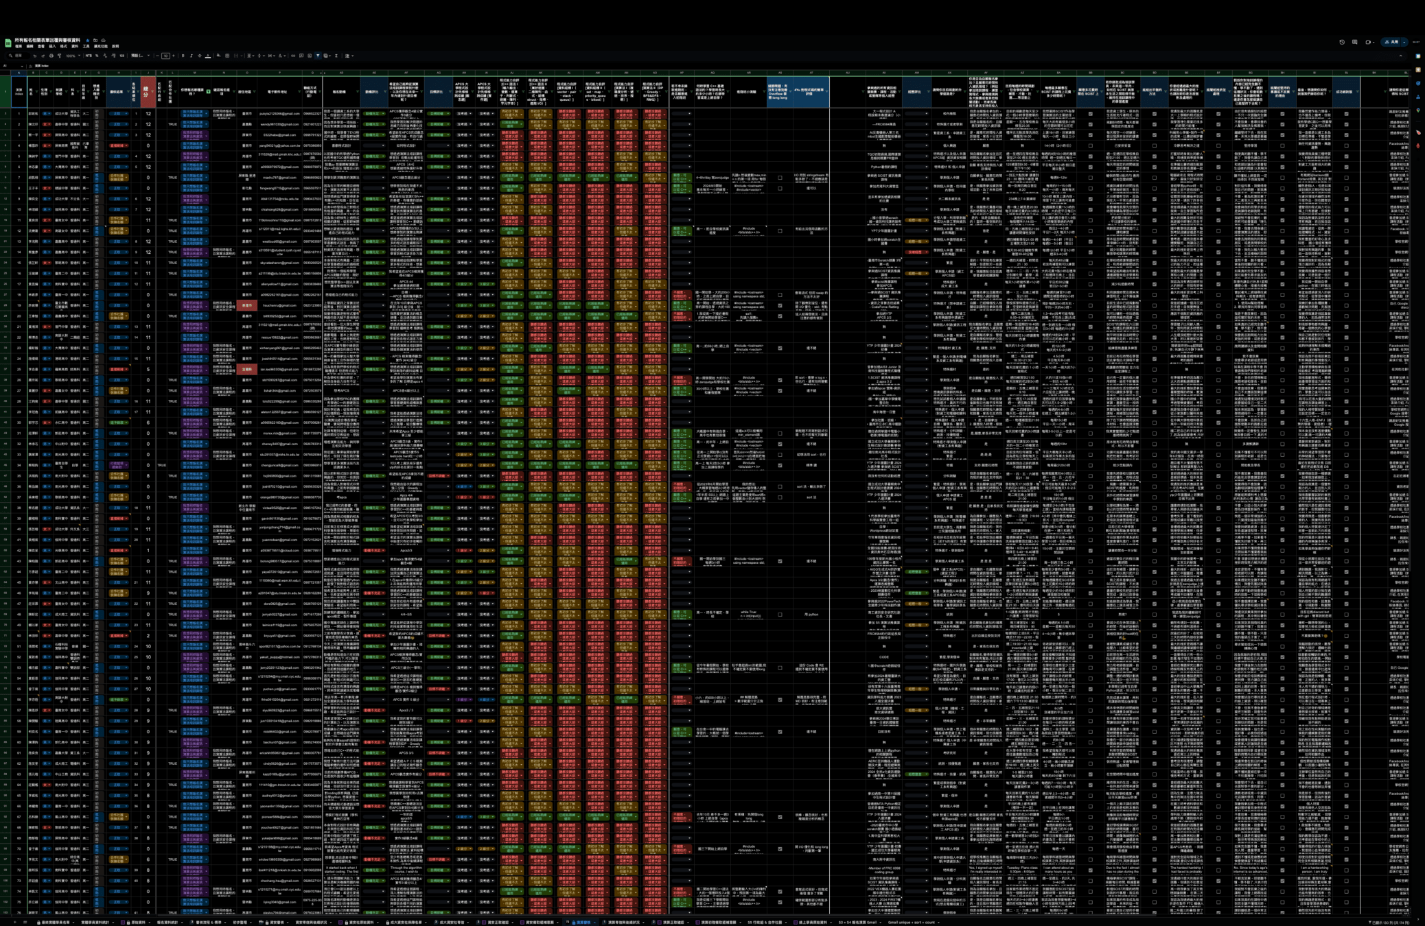The height and width of the screenshot is (926, 1425).
Task: Open the fill color picker
Action: pos(218,56)
